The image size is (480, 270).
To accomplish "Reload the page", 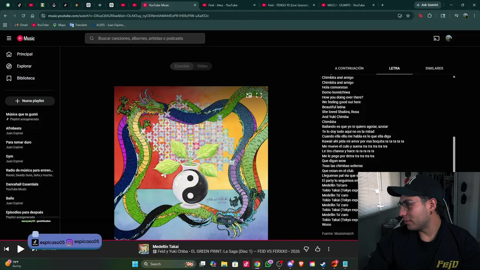I will [x=23, y=16].
